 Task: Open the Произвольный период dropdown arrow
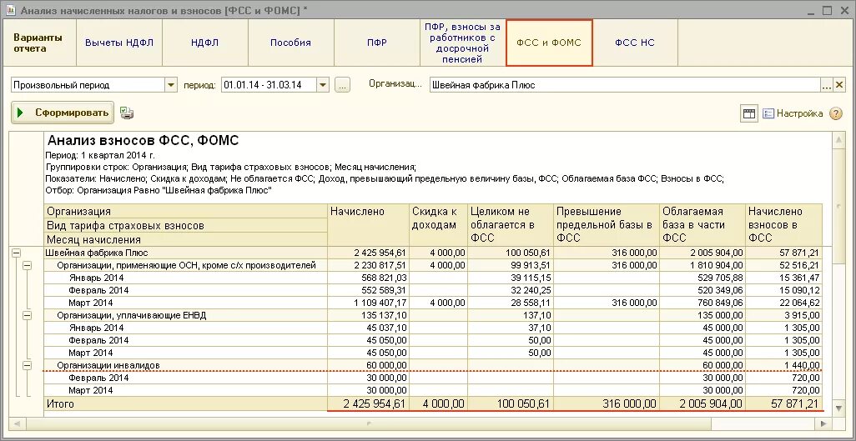point(171,85)
